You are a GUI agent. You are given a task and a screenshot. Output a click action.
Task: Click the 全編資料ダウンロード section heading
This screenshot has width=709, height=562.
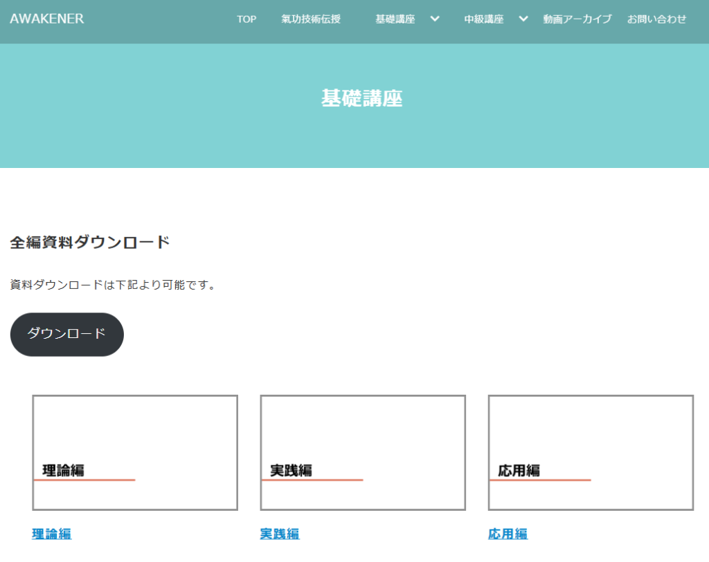point(90,243)
